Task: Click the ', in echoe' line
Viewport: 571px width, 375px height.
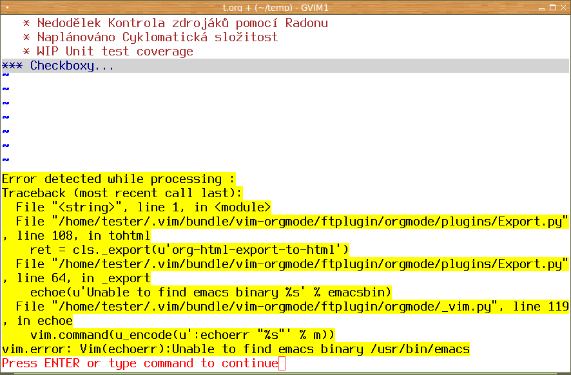Action: click(x=37, y=321)
